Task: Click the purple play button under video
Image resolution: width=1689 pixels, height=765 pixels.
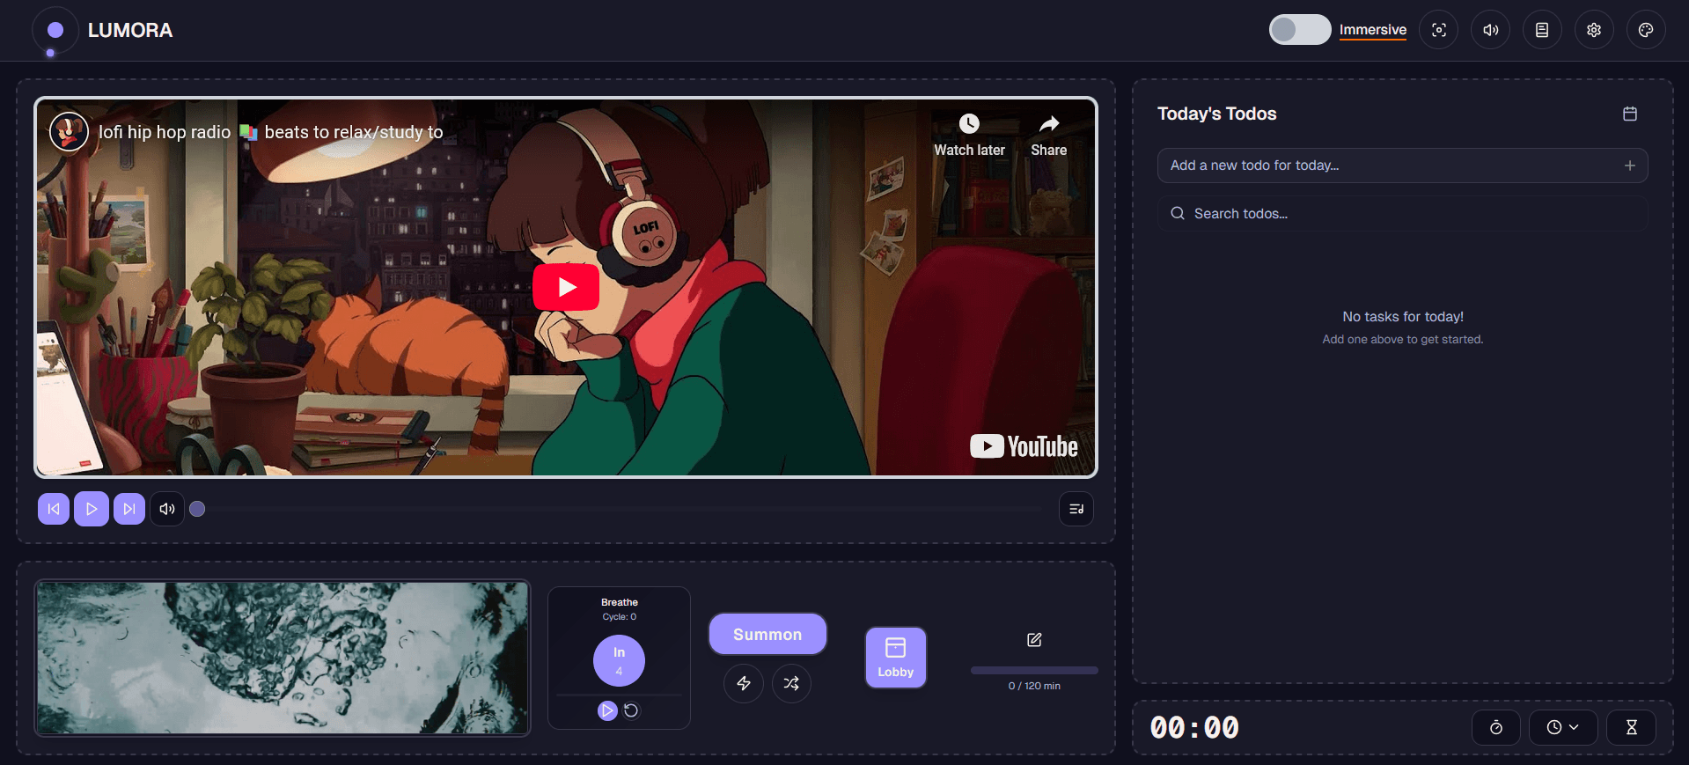Action: coord(92,509)
